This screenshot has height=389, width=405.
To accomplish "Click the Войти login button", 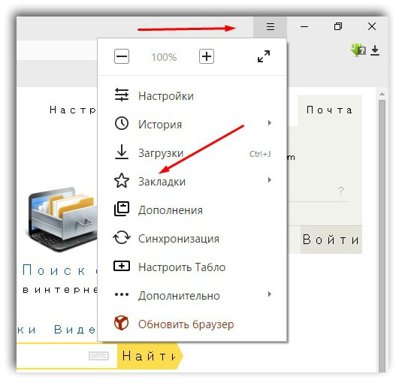I will 331,240.
